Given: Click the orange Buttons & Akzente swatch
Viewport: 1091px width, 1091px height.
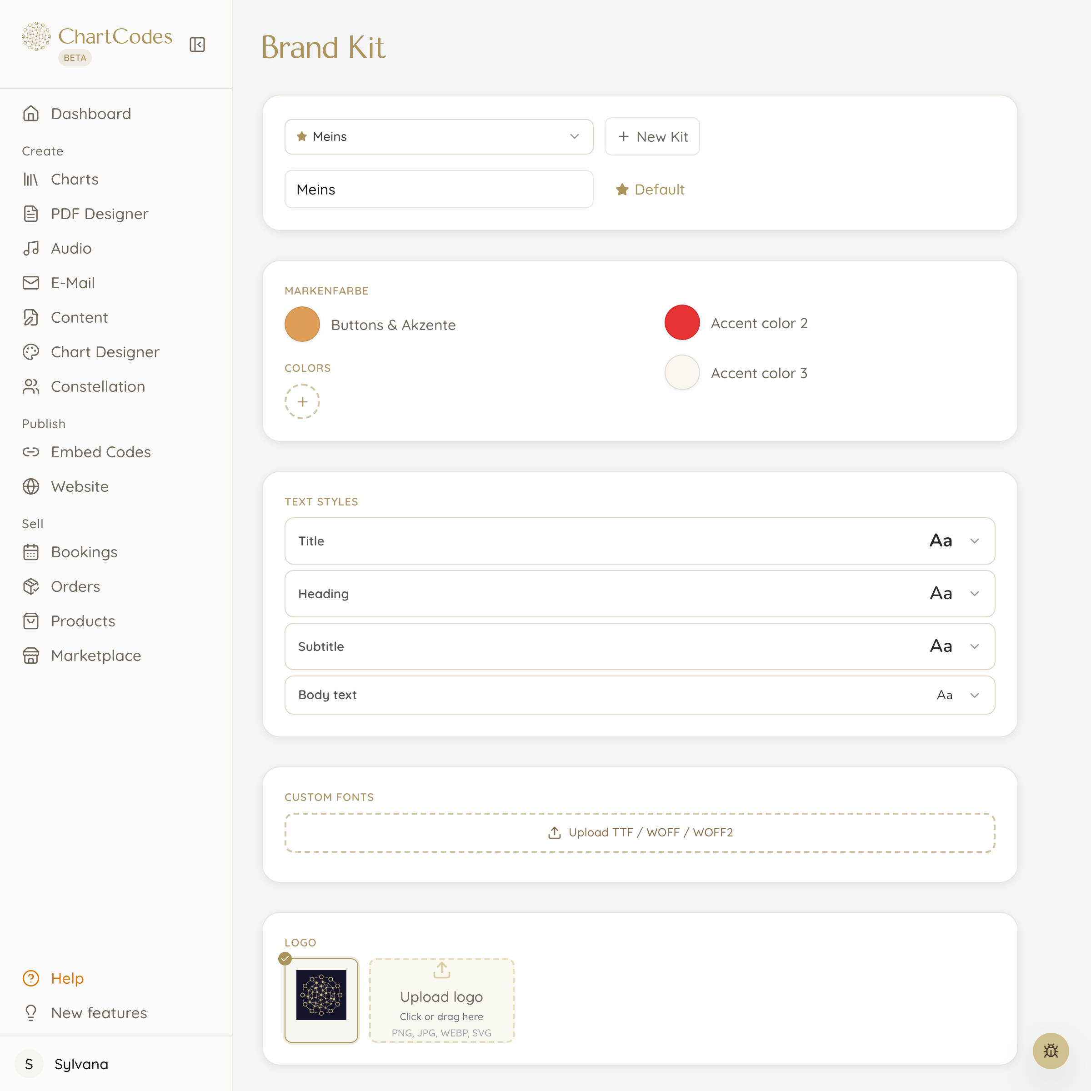Looking at the screenshot, I should click(302, 324).
